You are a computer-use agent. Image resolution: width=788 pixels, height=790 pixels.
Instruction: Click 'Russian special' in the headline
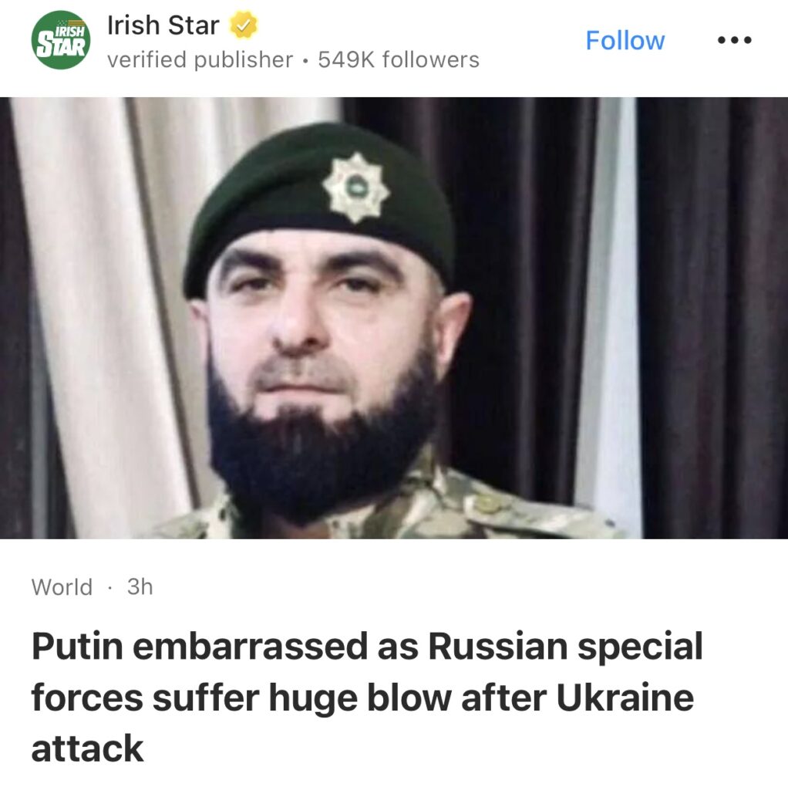(565, 647)
